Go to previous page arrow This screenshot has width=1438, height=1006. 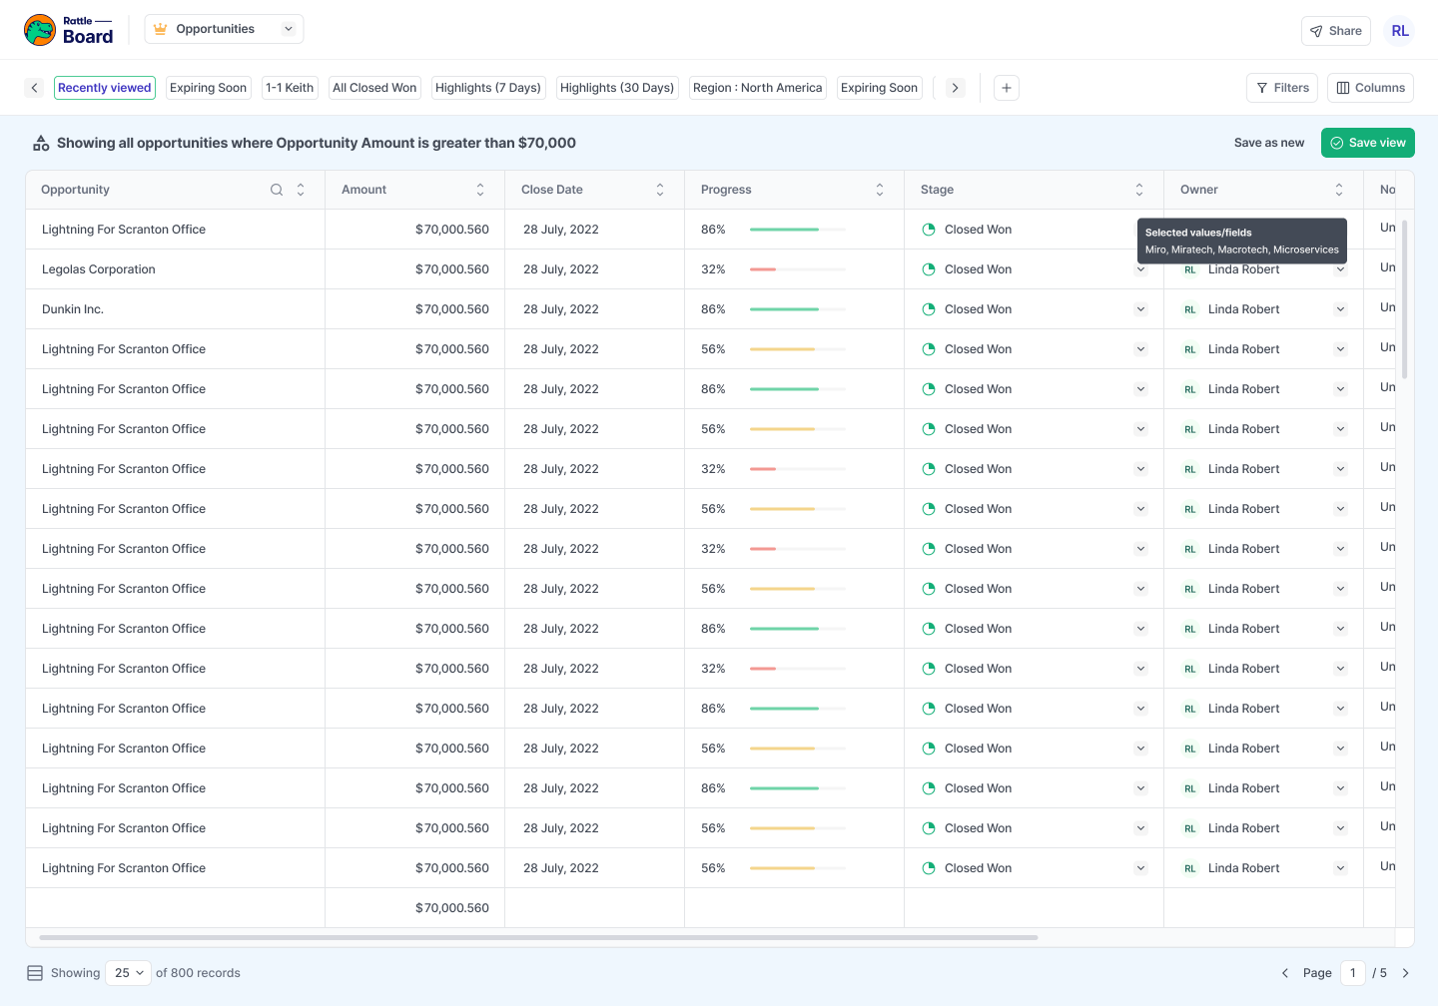[1285, 973]
